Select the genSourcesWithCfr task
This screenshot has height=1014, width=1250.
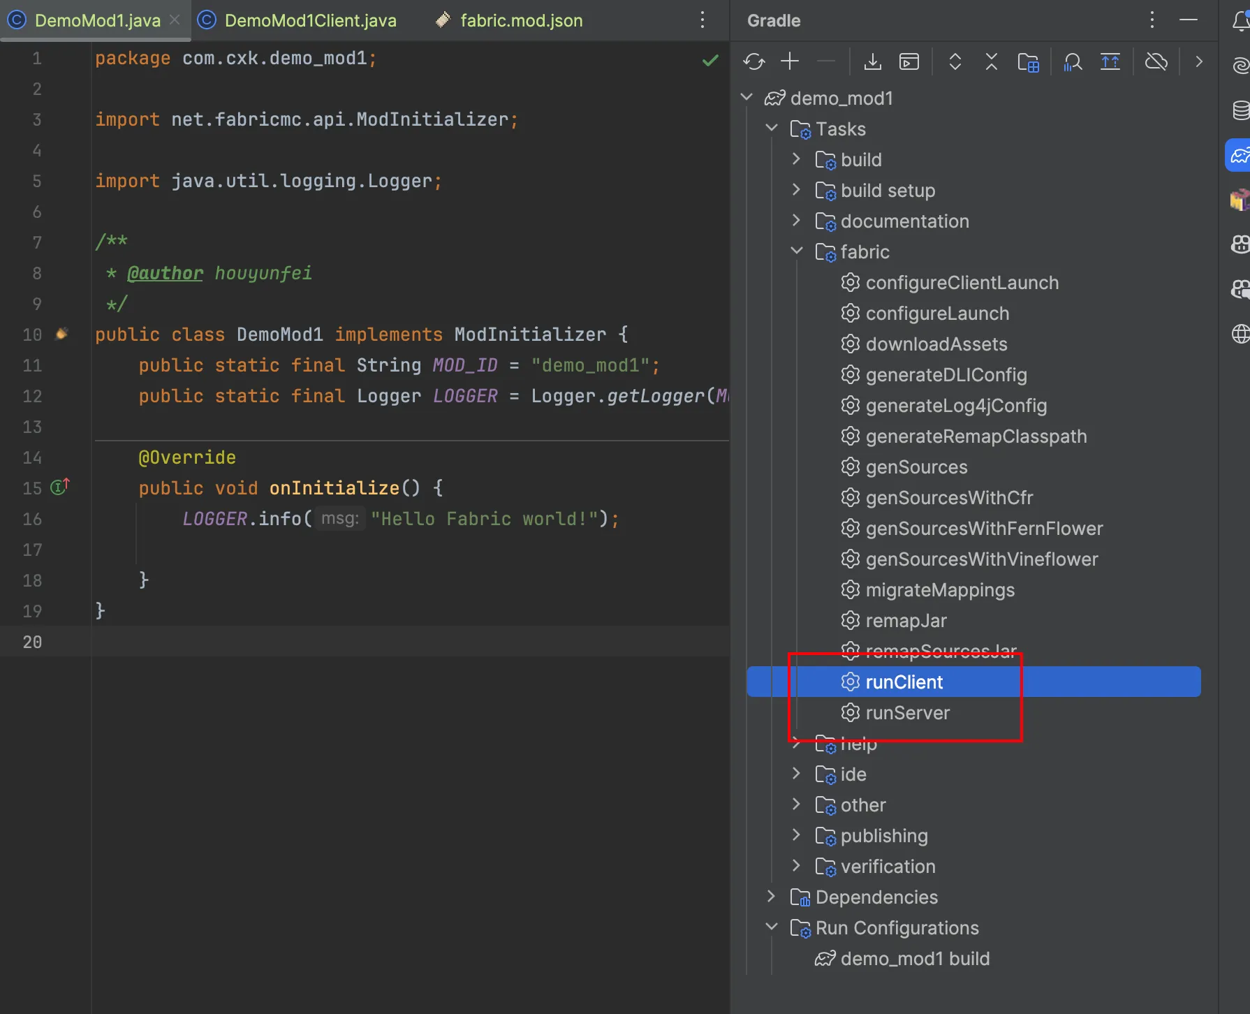point(949,498)
